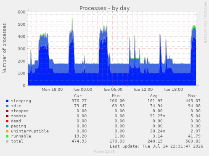Click total minimum value 170.93
209x156 pixels.
click(117, 141)
